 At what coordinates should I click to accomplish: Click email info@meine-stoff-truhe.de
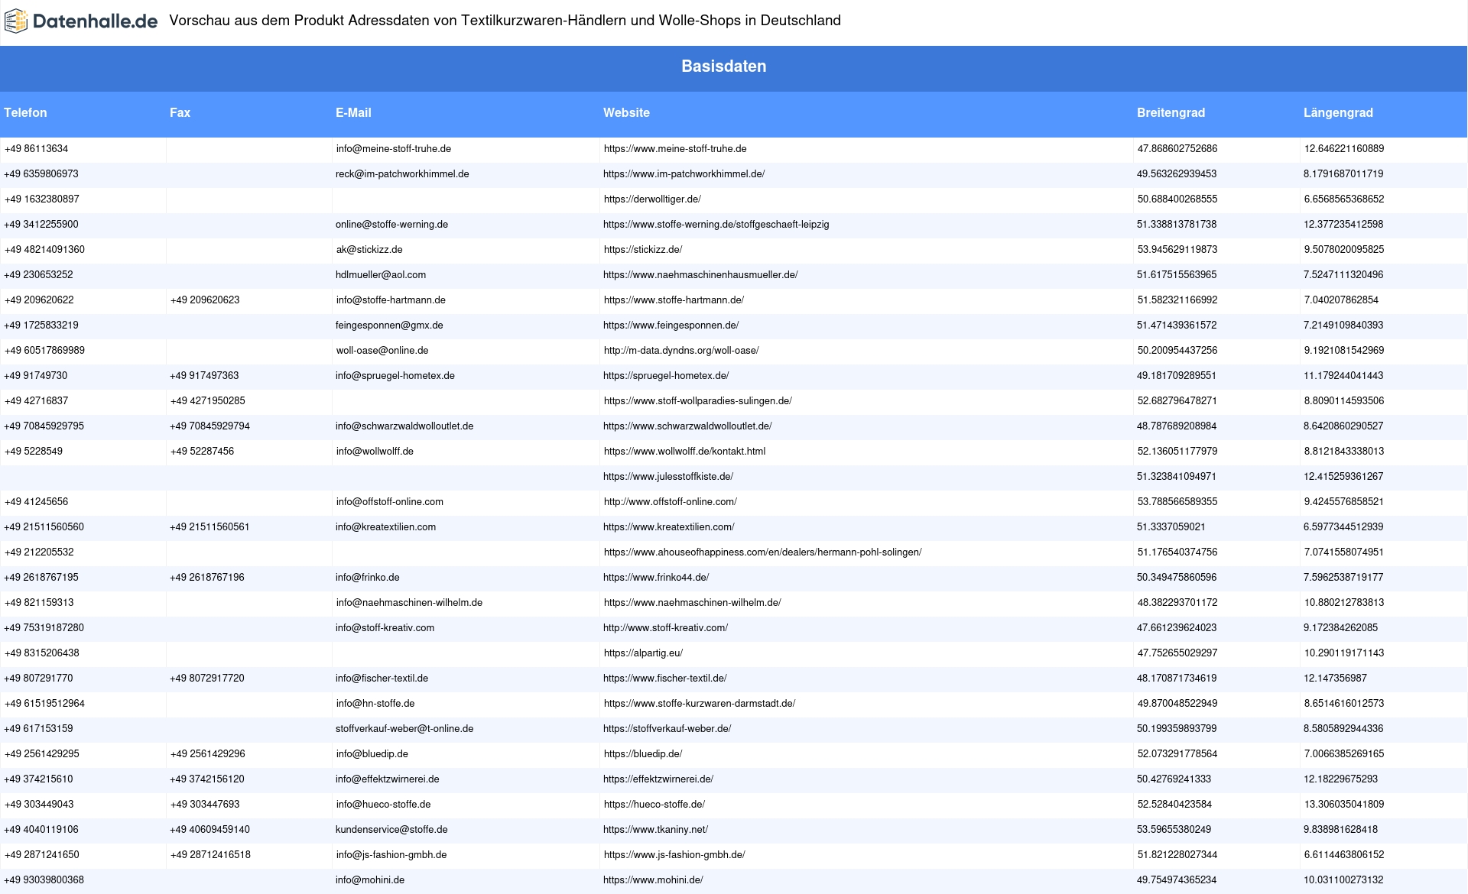tap(394, 149)
